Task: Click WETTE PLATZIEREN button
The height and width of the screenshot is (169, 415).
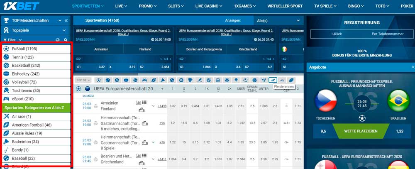Action: click(361, 131)
